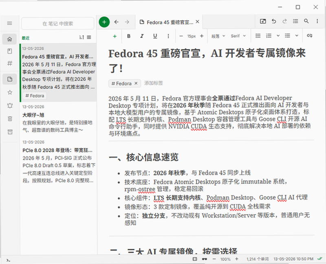326x264 pixels.
Task: Zoom in with status bar plus
Action: pyautogui.click(x=237, y=259)
